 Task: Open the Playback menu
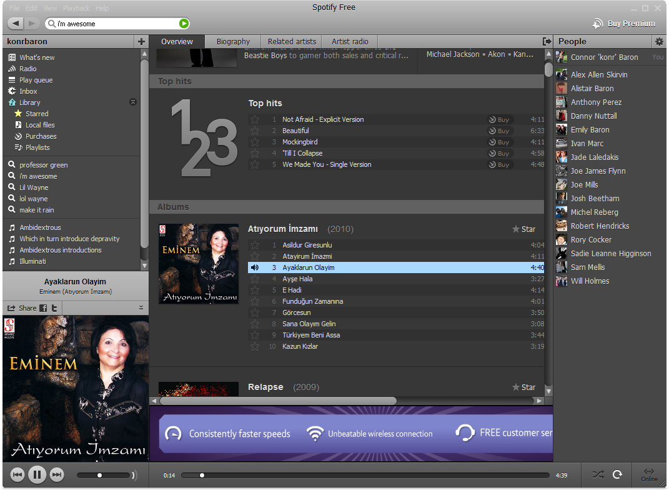(x=76, y=8)
